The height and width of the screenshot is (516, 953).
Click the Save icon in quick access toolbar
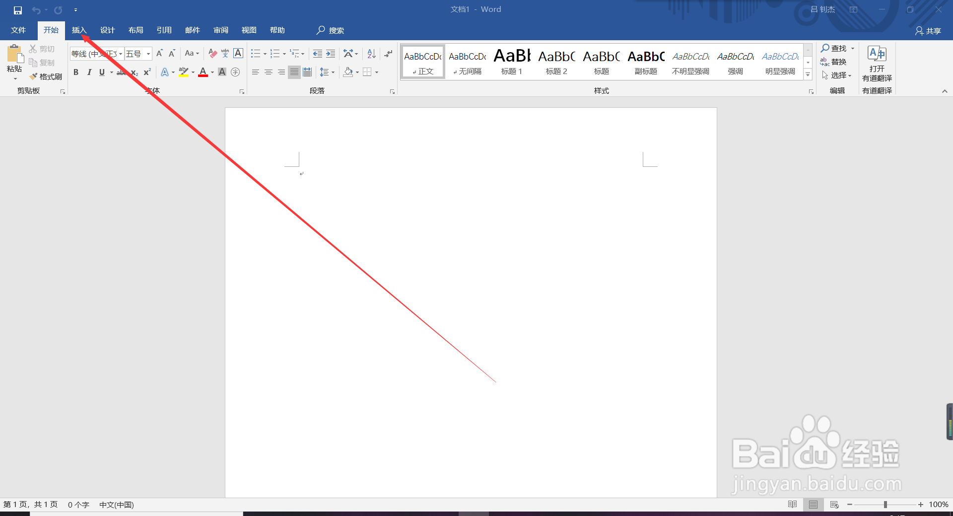tap(18, 10)
